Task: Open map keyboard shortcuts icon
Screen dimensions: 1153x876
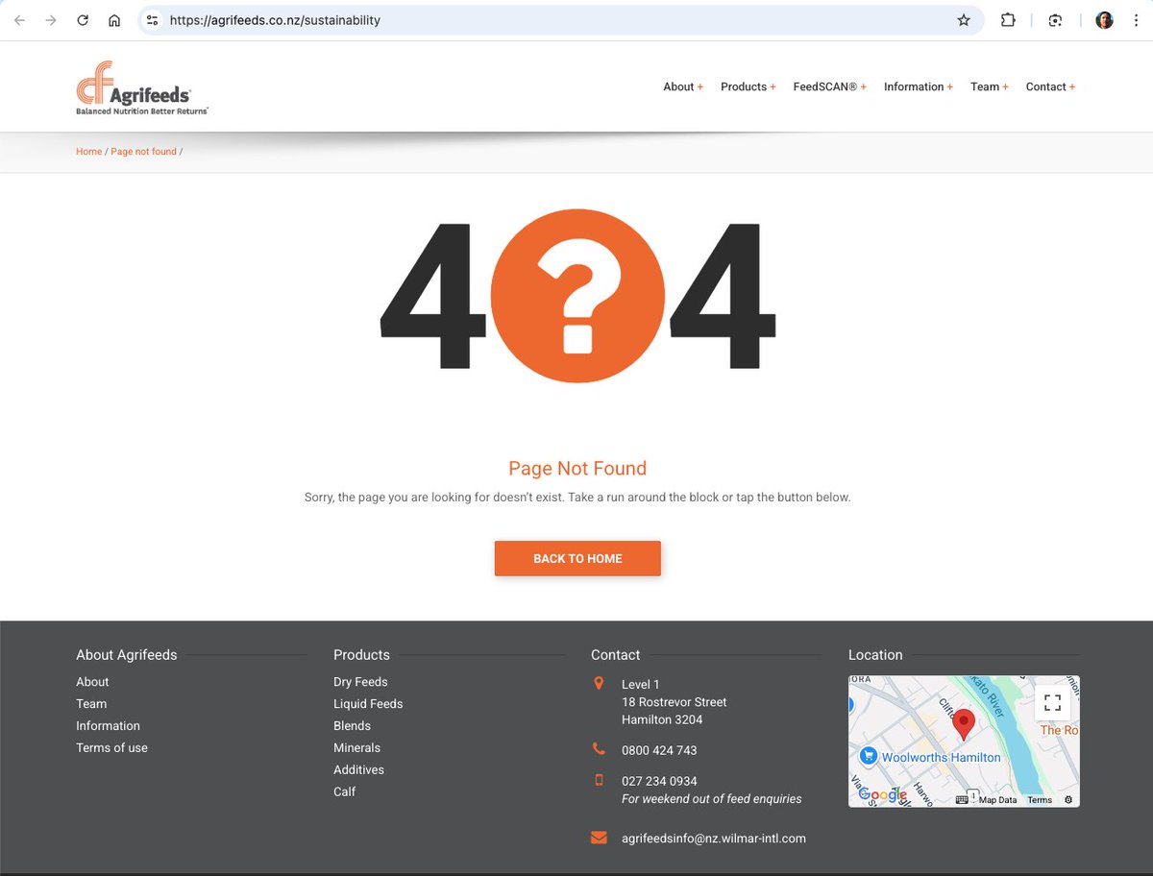Action: click(x=962, y=799)
